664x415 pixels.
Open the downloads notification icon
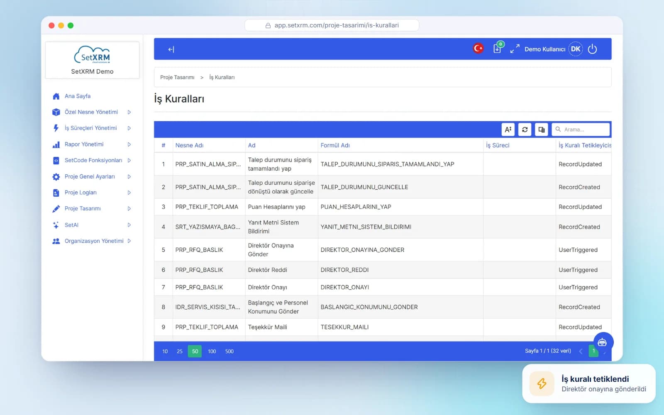498,48
